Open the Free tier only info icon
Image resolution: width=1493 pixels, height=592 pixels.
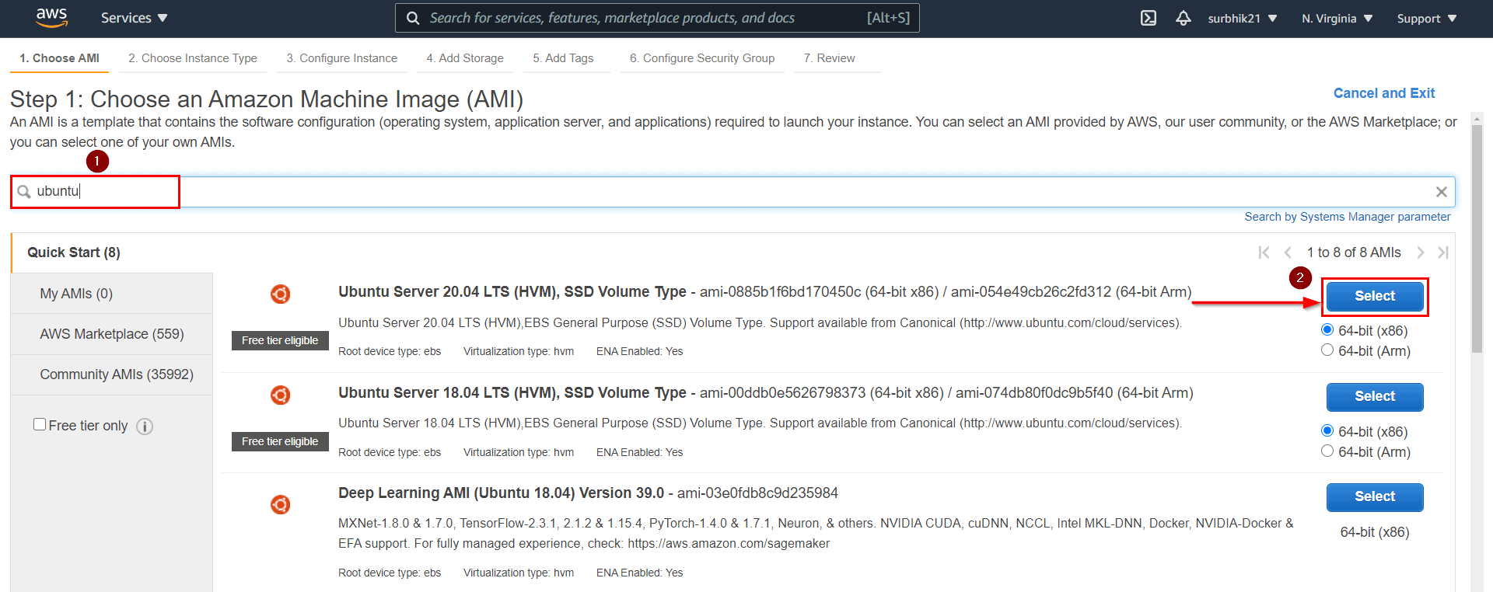pos(145,427)
